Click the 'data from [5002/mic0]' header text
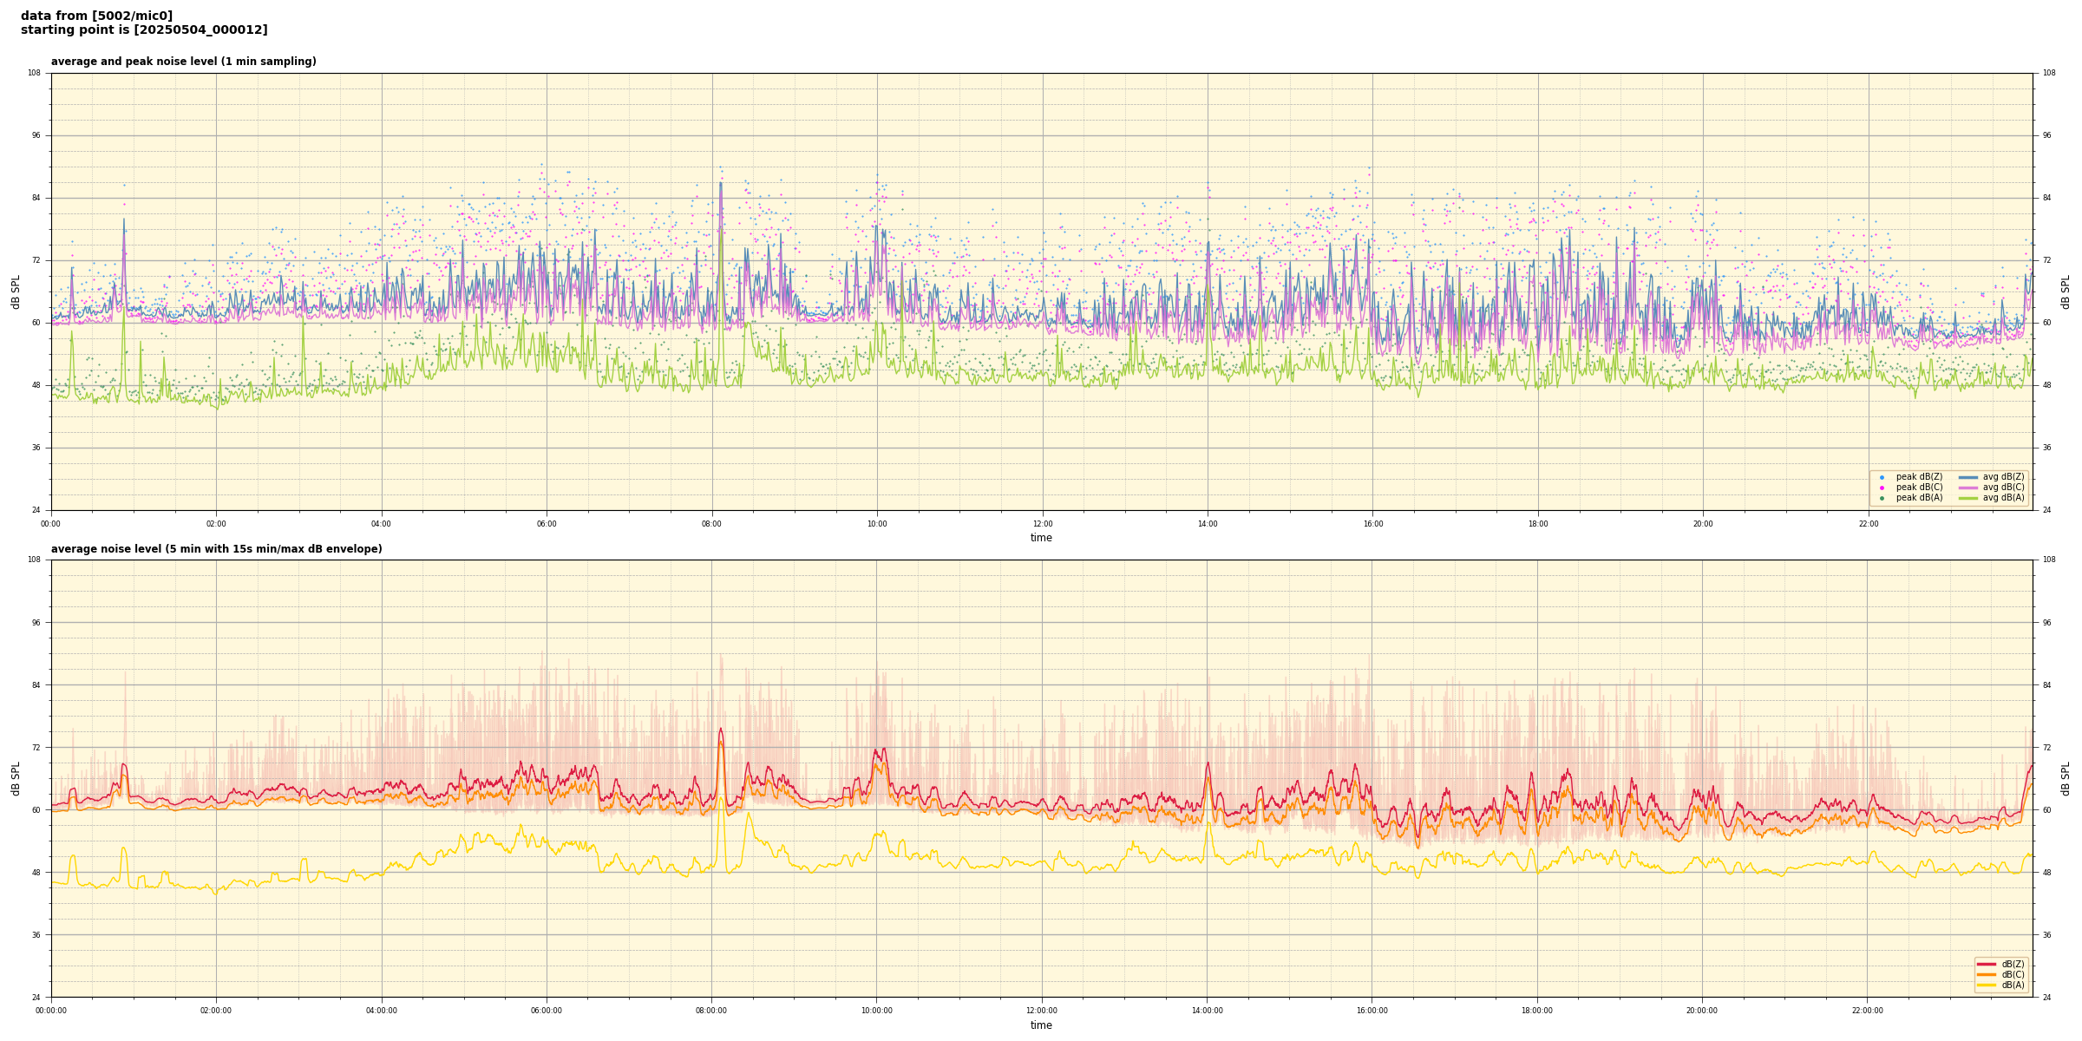This screenshot has width=2082, height=1041. click(96, 16)
